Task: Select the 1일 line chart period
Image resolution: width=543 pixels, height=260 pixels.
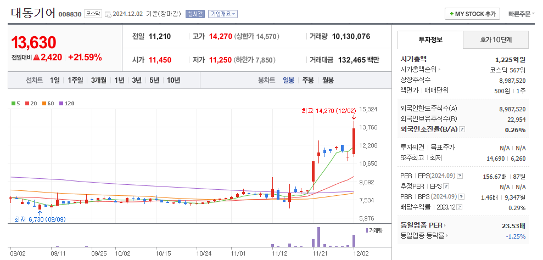Action: click(x=55, y=80)
